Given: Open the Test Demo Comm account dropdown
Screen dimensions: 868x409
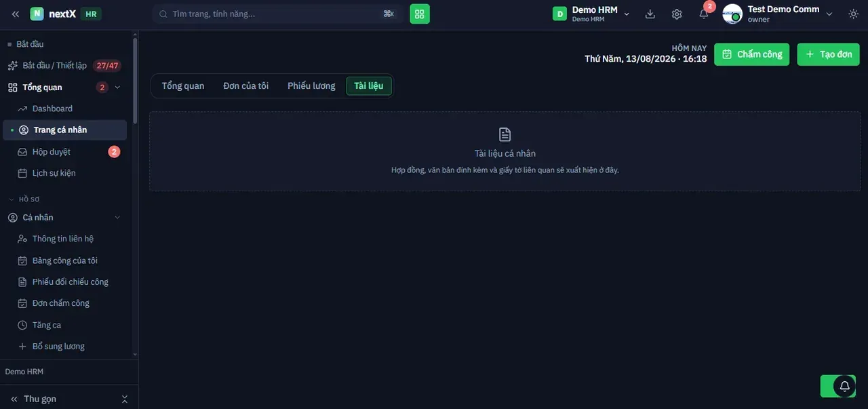Looking at the screenshot, I should tap(829, 14).
